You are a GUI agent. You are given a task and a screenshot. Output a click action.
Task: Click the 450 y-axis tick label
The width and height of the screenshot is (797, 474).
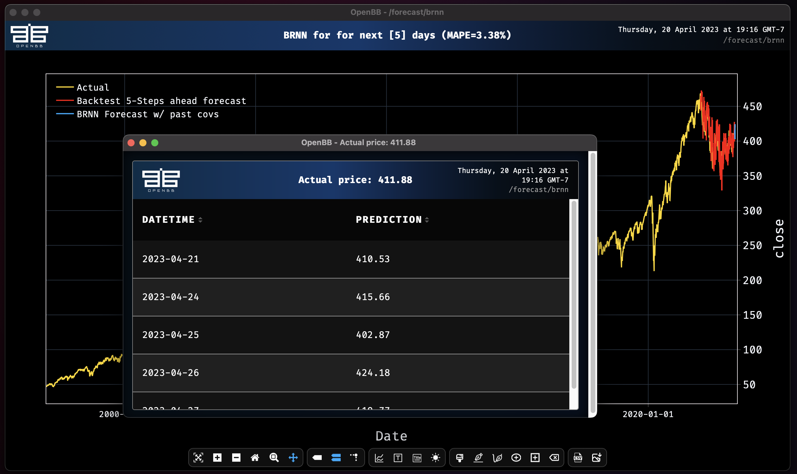click(x=753, y=106)
